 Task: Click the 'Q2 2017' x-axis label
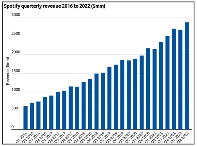54,138
